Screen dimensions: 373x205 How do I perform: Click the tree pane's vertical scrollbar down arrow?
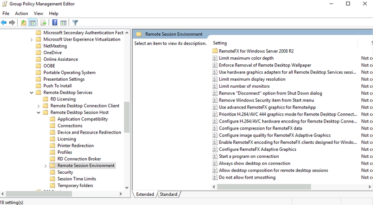tap(127, 187)
